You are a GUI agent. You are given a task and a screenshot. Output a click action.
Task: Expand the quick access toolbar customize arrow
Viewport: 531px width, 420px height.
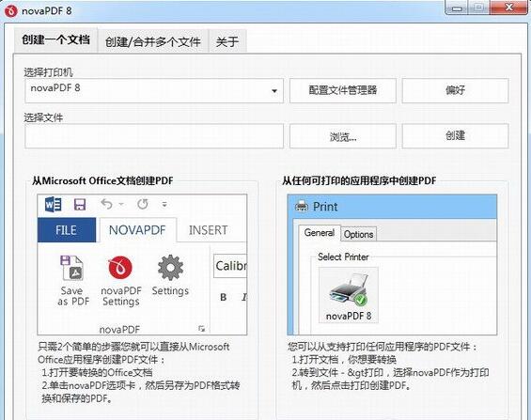(164, 205)
